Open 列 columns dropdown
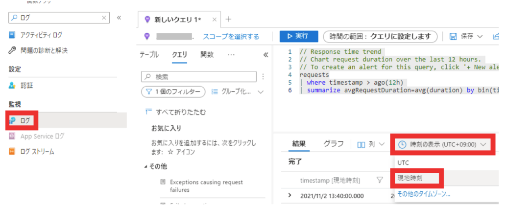Screen dimensions: 507x208 371,144
